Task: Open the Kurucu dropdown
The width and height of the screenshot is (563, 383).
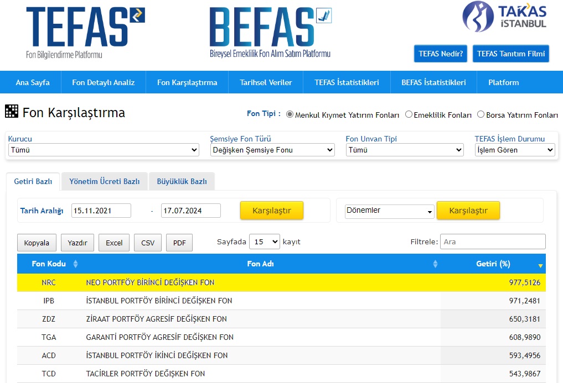Action: coord(104,150)
